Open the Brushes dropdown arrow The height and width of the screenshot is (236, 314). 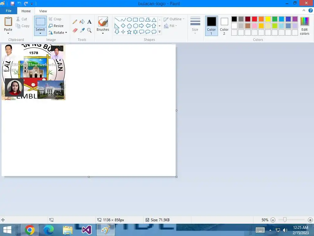103,33
